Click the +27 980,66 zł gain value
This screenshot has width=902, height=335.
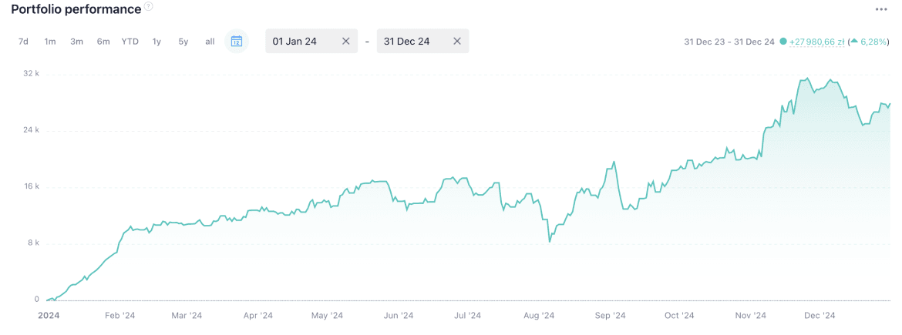[816, 42]
